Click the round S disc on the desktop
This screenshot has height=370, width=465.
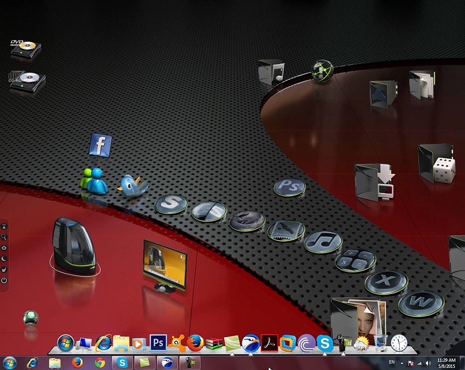[x=171, y=203]
